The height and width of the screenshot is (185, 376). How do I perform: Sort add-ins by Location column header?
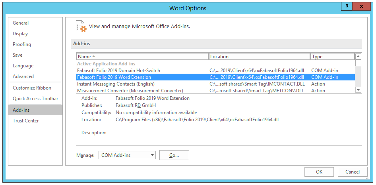point(259,57)
